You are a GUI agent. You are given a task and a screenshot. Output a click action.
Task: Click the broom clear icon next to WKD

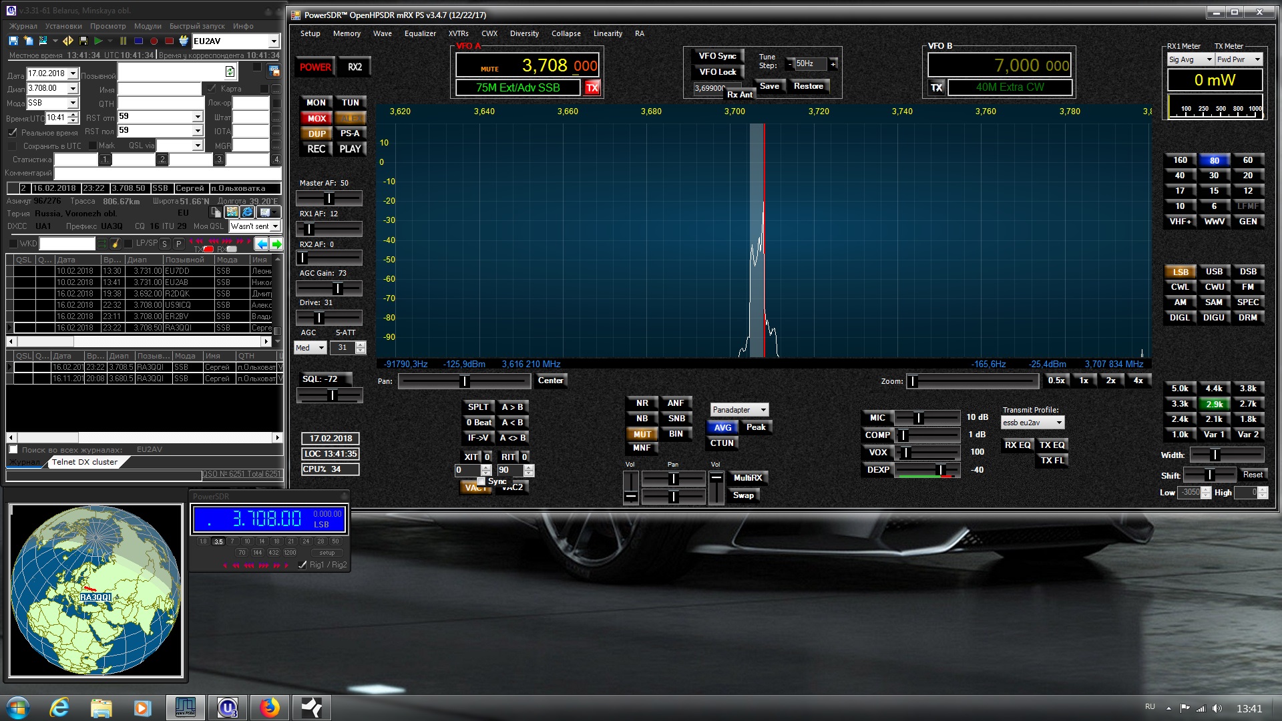pos(115,244)
